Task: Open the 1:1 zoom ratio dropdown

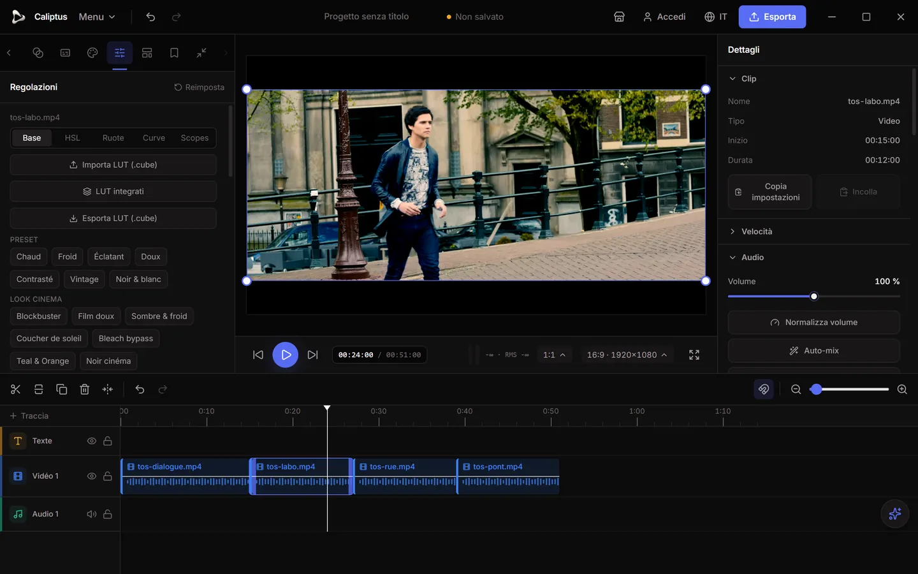Action: pyautogui.click(x=554, y=355)
